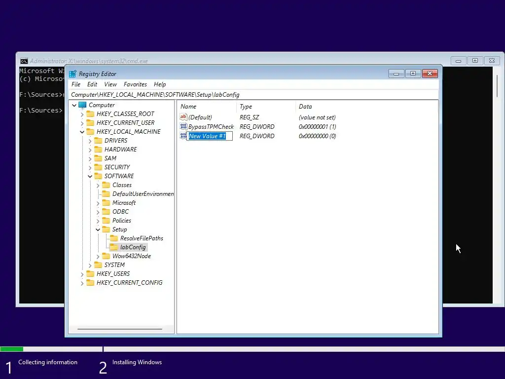Click the Microsoft folder icon
Image resolution: width=505 pixels, height=379 pixels.
pos(106,203)
